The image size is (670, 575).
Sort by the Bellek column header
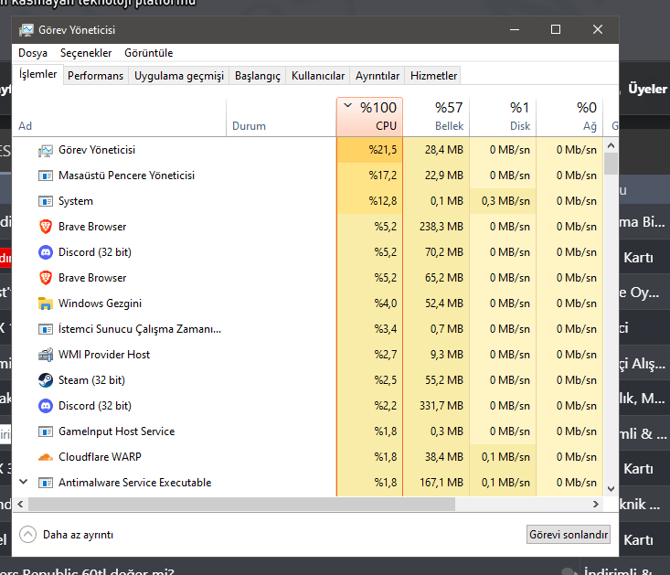(x=436, y=118)
